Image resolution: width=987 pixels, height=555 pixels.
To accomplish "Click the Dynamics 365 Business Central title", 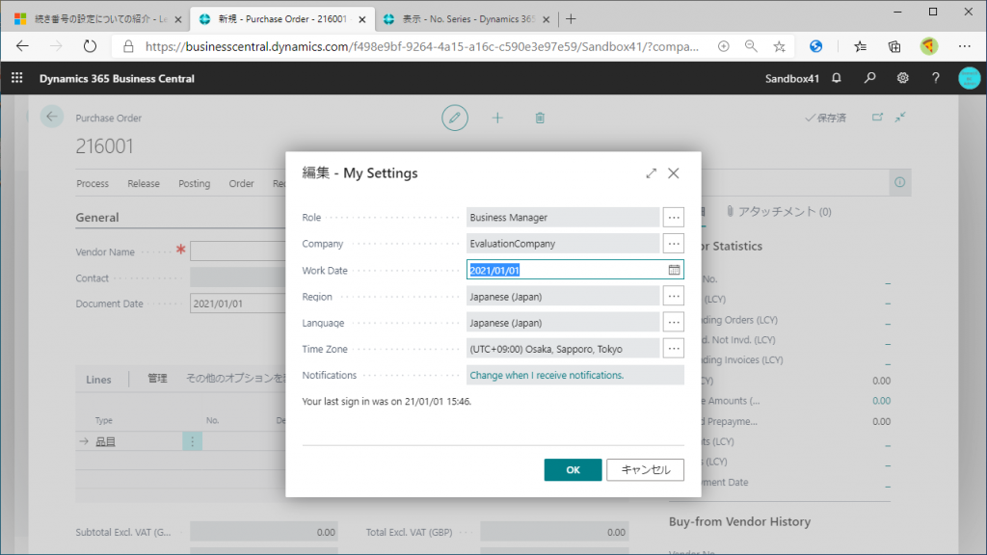I will [117, 79].
